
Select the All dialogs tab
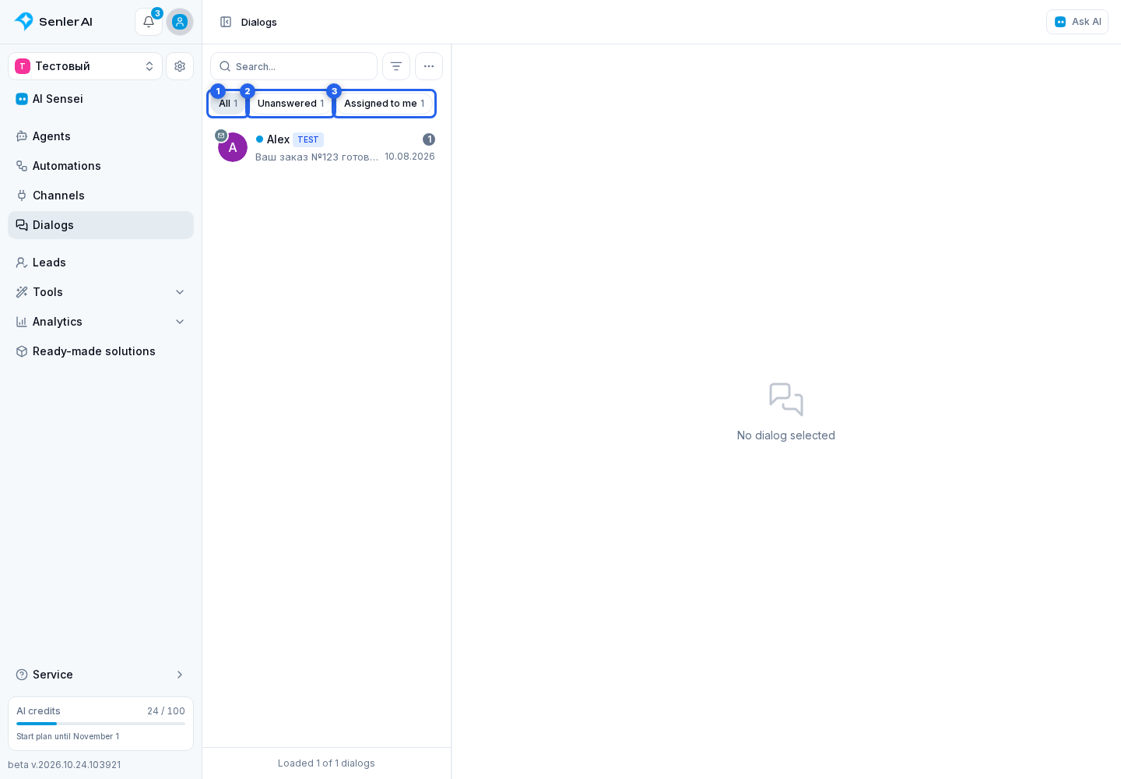click(228, 104)
